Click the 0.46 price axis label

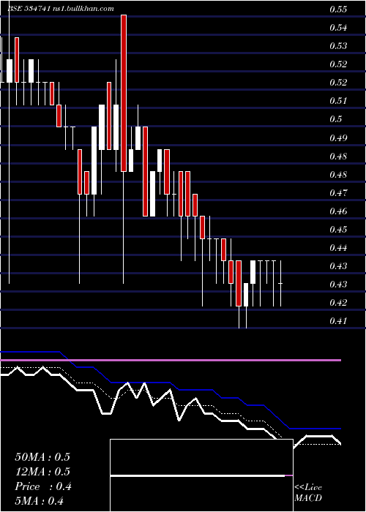tap(338, 211)
